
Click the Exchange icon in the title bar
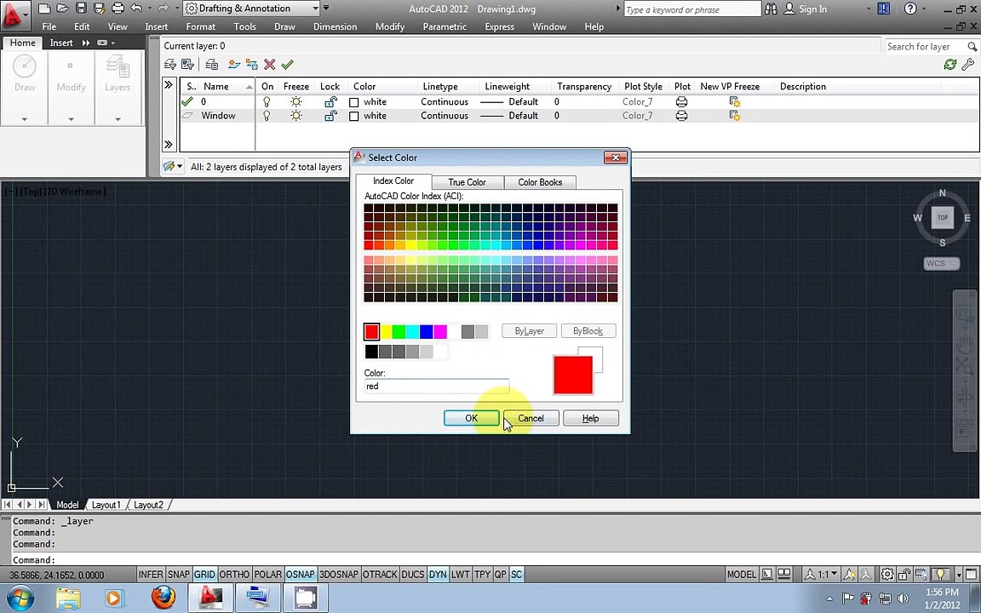883,9
